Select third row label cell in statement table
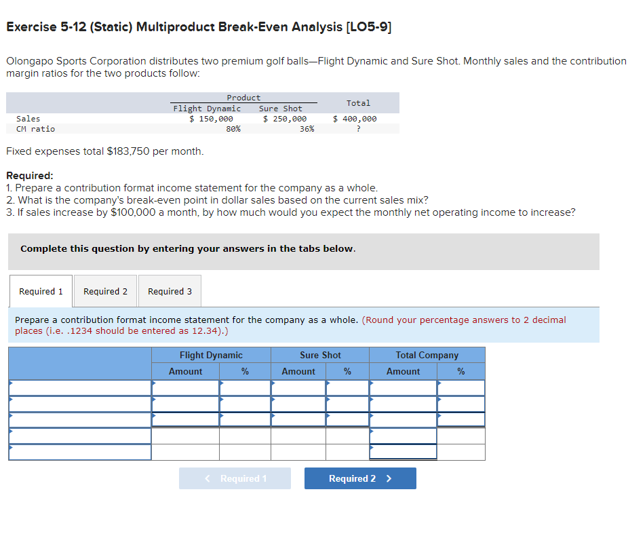Screen dimensions: 628x534 coord(80,420)
